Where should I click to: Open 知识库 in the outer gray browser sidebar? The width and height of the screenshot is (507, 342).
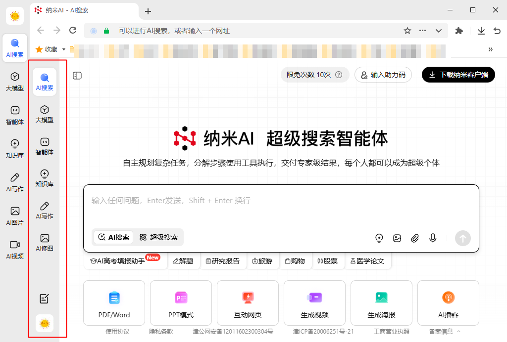point(15,149)
